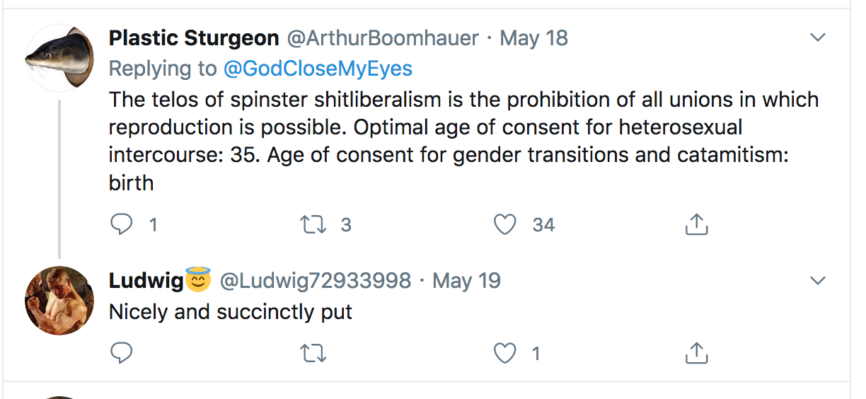
Task: Like Plastic Sturgeon's tweet
Action: (x=504, y=225)
